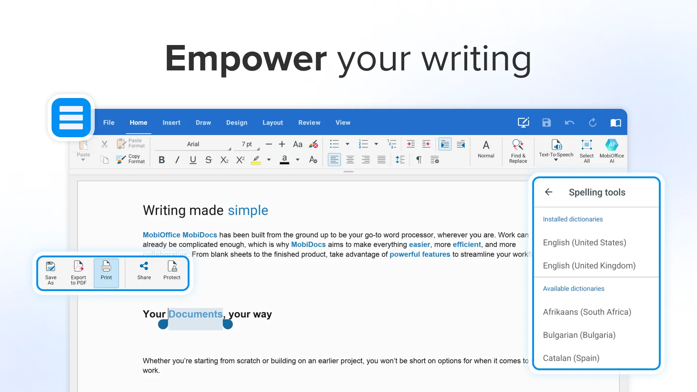Decrease the paragraph indent
Screen dimensions: 697x392
[427, 144]
